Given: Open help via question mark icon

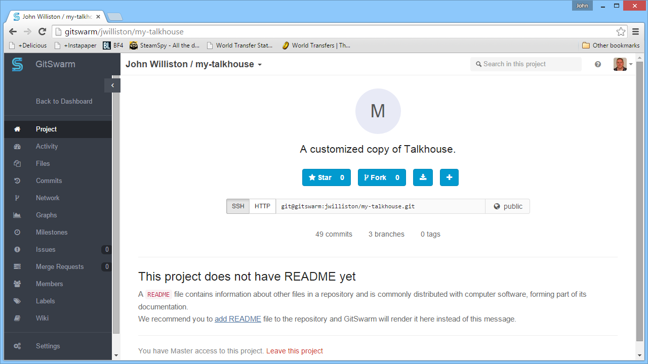Looking at the screenshot, I should coord(598,64).
